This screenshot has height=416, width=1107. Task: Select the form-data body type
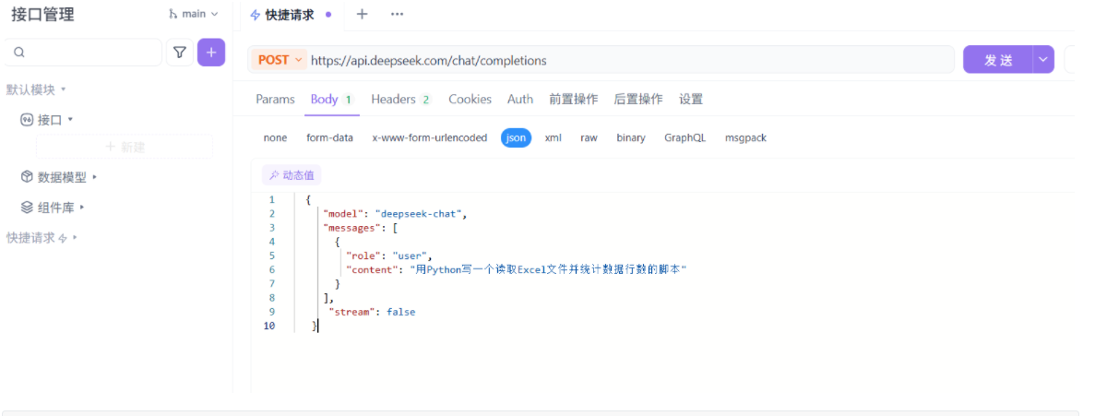pyautogui.click(x=329, y=137)
